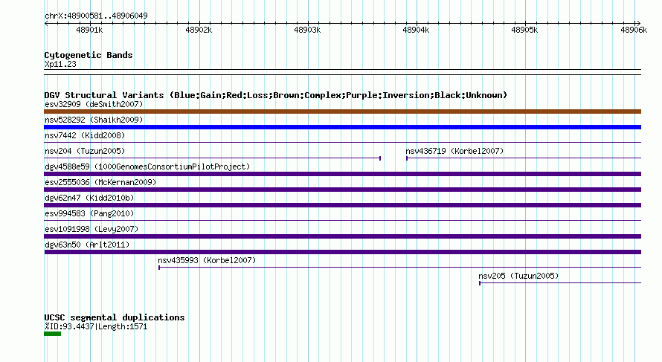Image resolution: width=662 pixels, height=362 pixels.
Task: Click the purple dgv63n50 variant bar
Action: tap(342, 252)
